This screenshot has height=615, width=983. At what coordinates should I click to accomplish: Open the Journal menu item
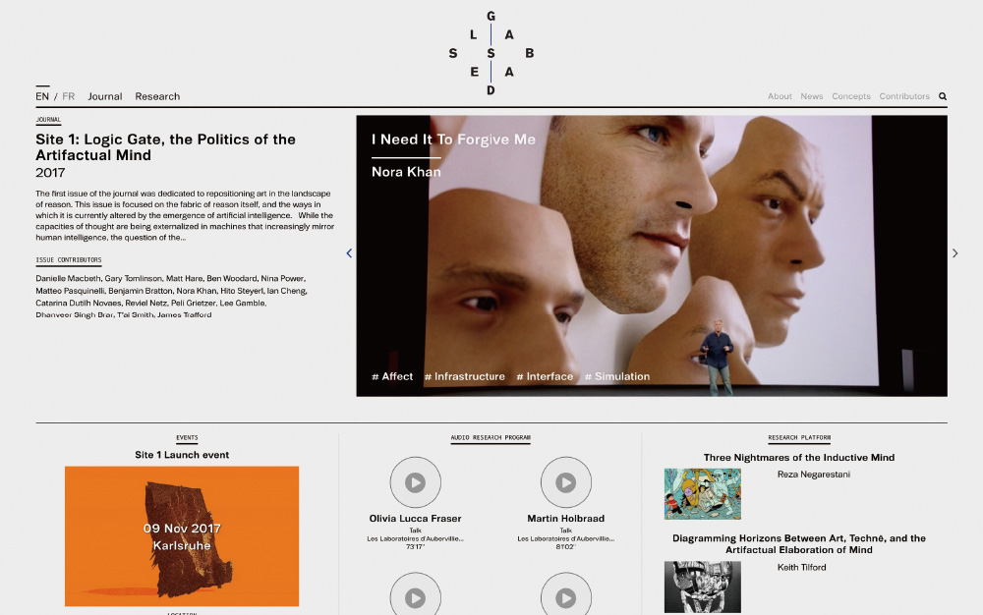tap(105, 96)
